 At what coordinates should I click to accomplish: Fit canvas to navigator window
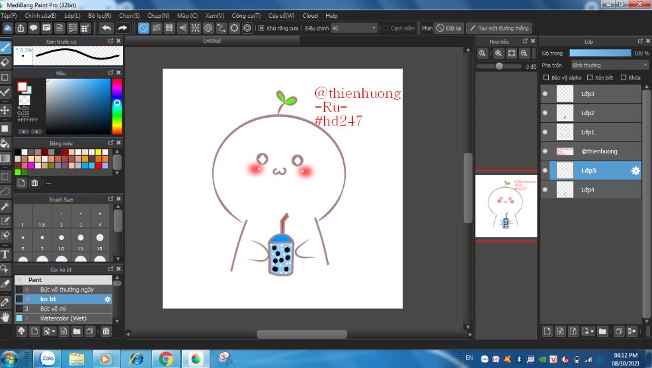(511, 53)
